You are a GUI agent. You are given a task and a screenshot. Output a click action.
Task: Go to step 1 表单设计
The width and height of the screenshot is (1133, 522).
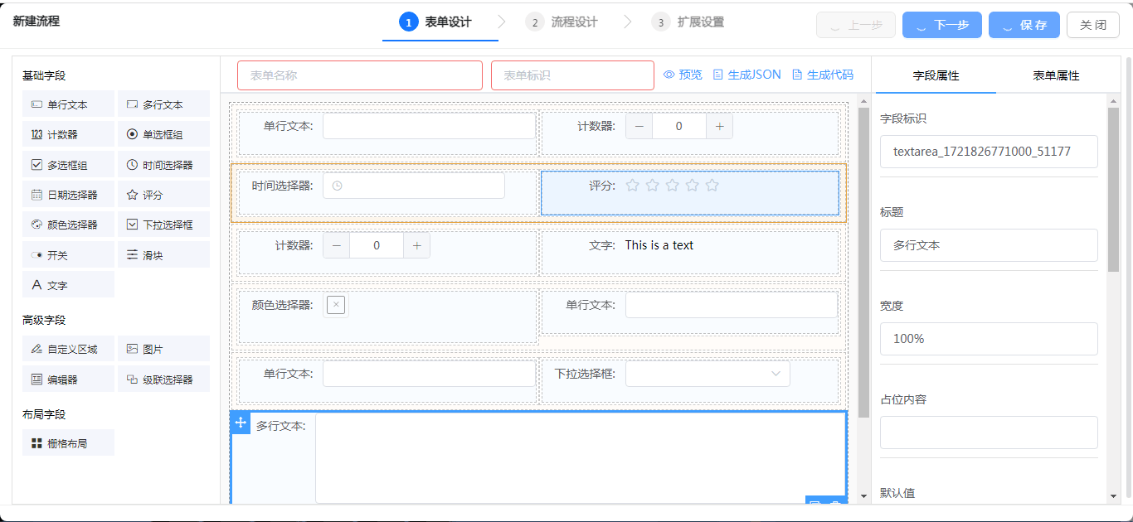click(x=435, y=22)
